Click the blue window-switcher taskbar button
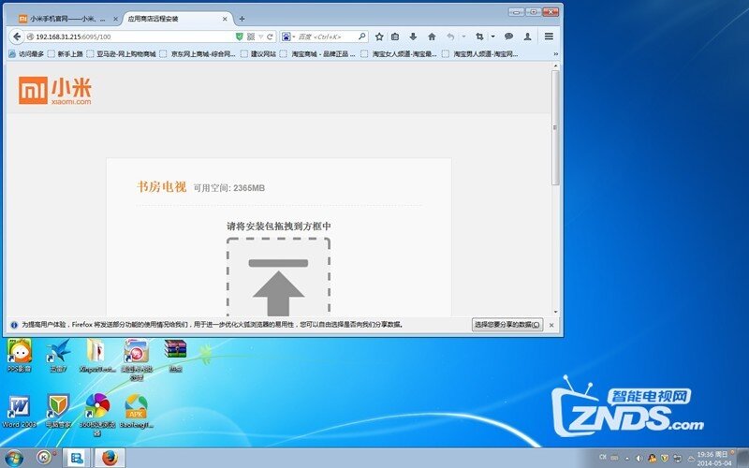749x468 pixels. (x=77, y=458)
